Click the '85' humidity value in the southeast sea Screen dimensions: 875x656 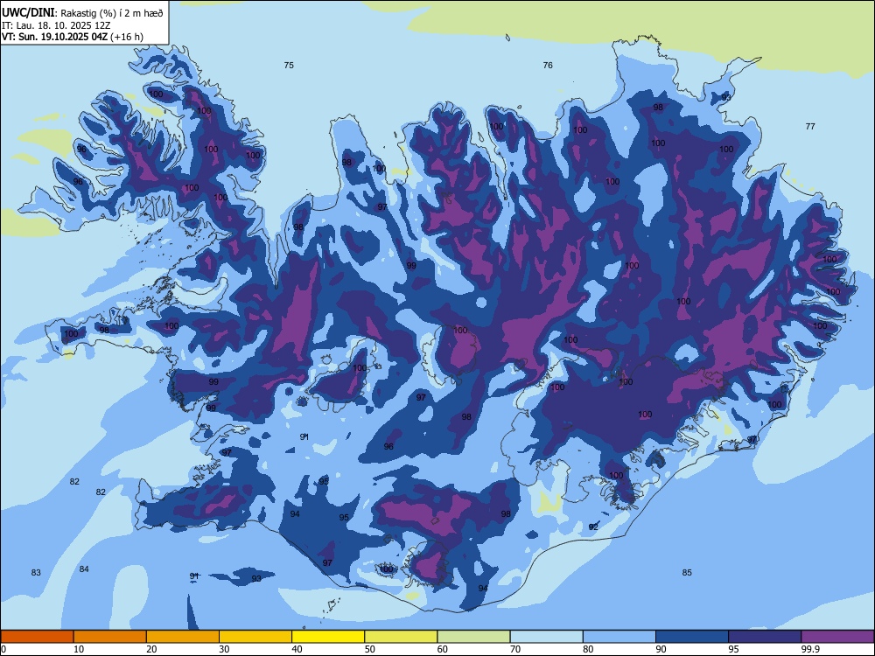687,572
